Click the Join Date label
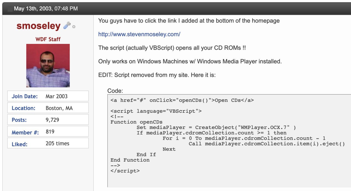Viewport: 351px width, 191px height. (25, 96)
